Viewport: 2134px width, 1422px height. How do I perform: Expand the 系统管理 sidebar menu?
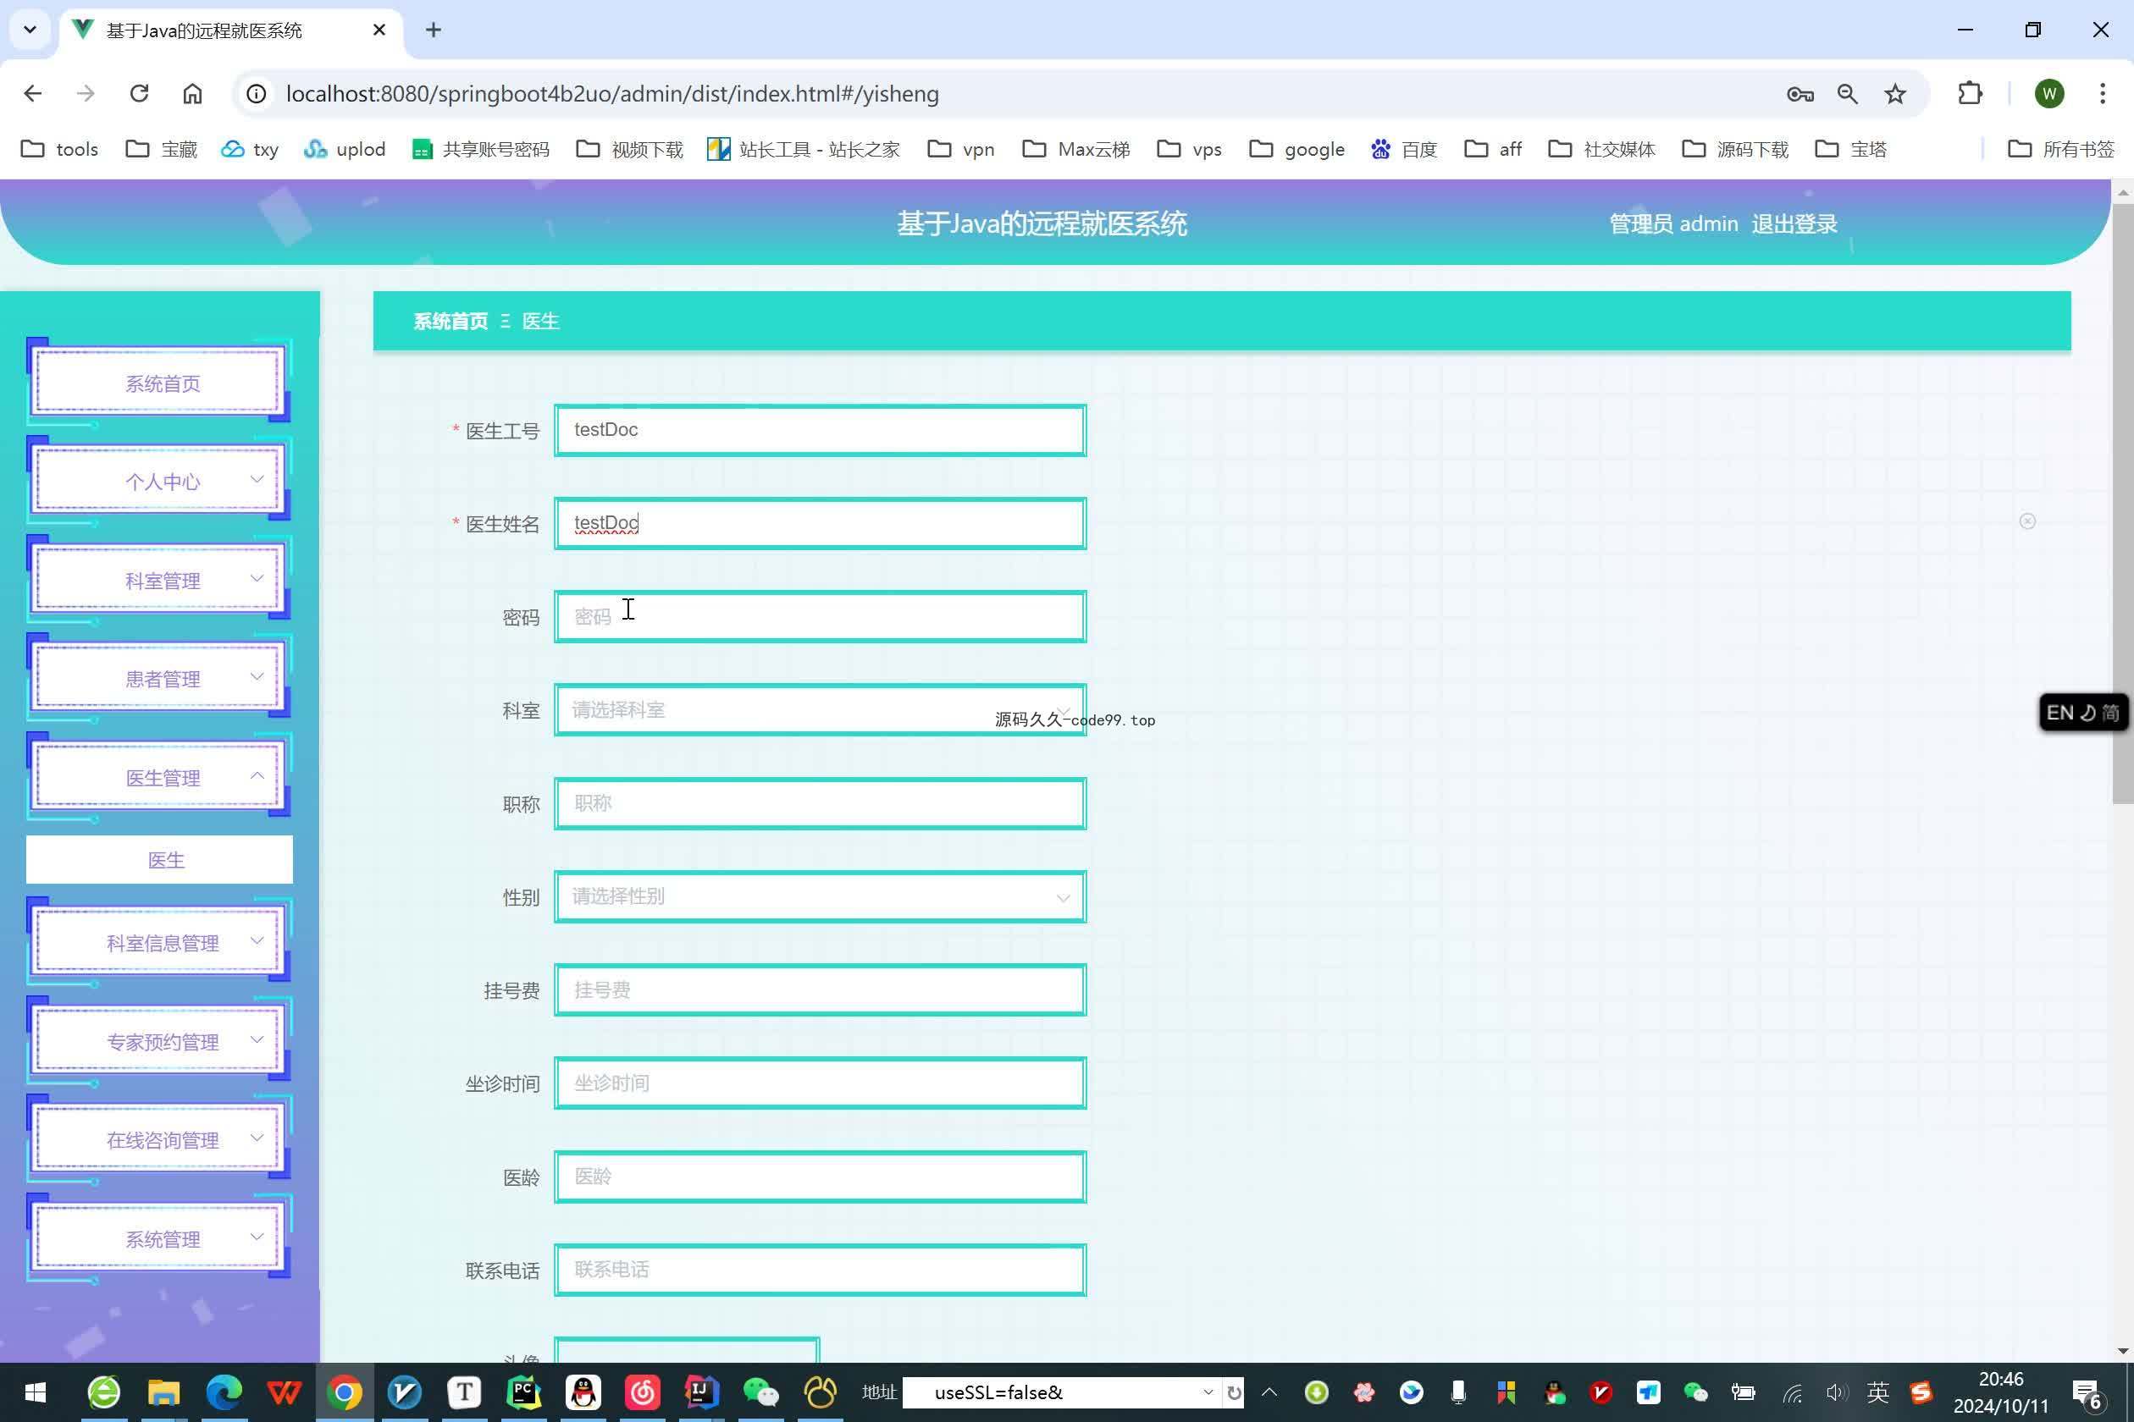click(159, 1239)
